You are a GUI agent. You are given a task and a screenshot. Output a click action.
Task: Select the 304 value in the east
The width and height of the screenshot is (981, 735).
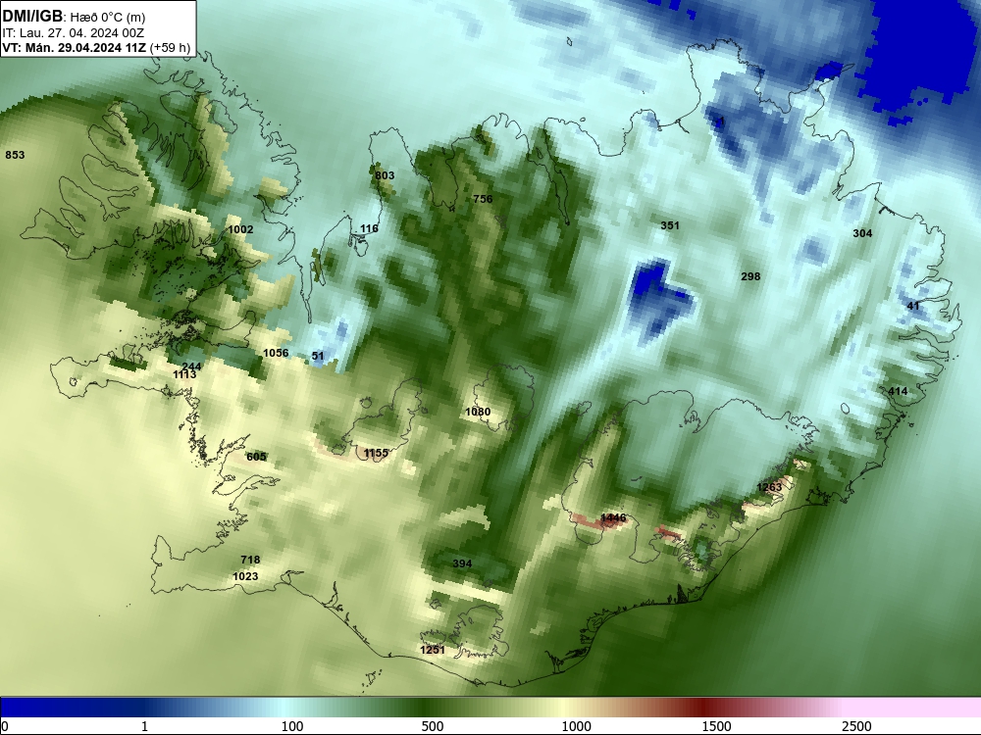(x=862, y=233)
